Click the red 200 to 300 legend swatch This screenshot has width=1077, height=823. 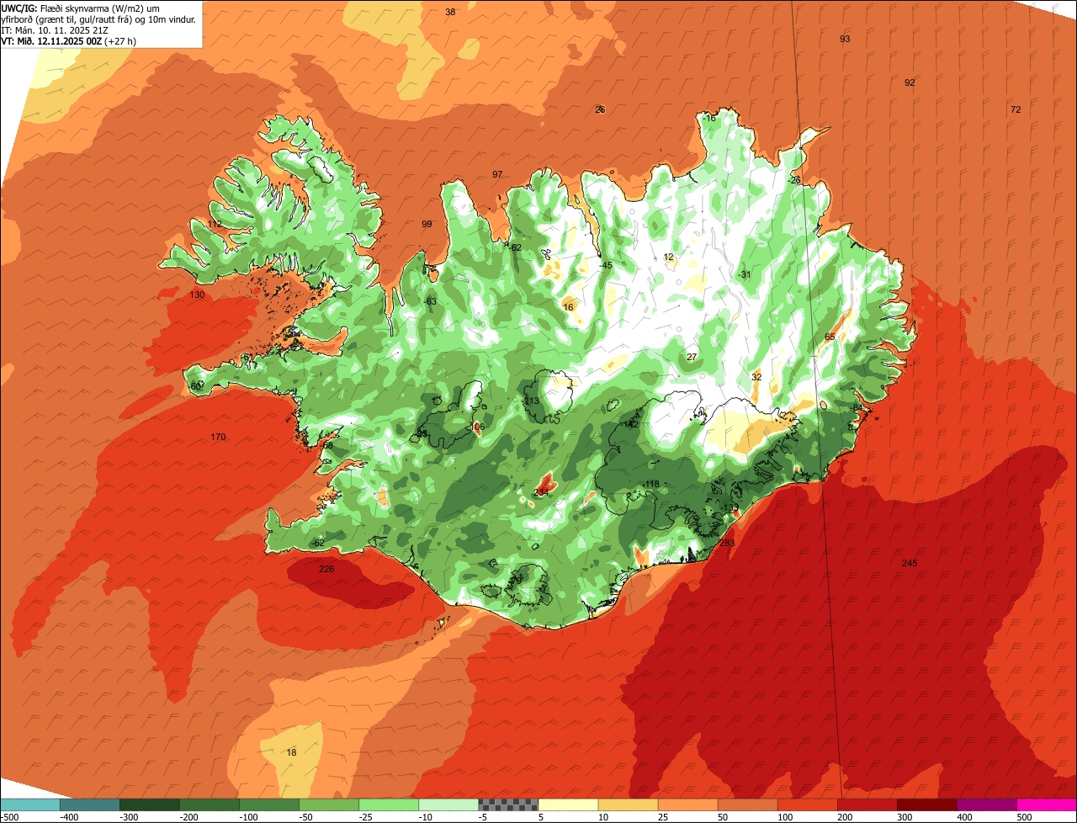(x=866, y=804)
